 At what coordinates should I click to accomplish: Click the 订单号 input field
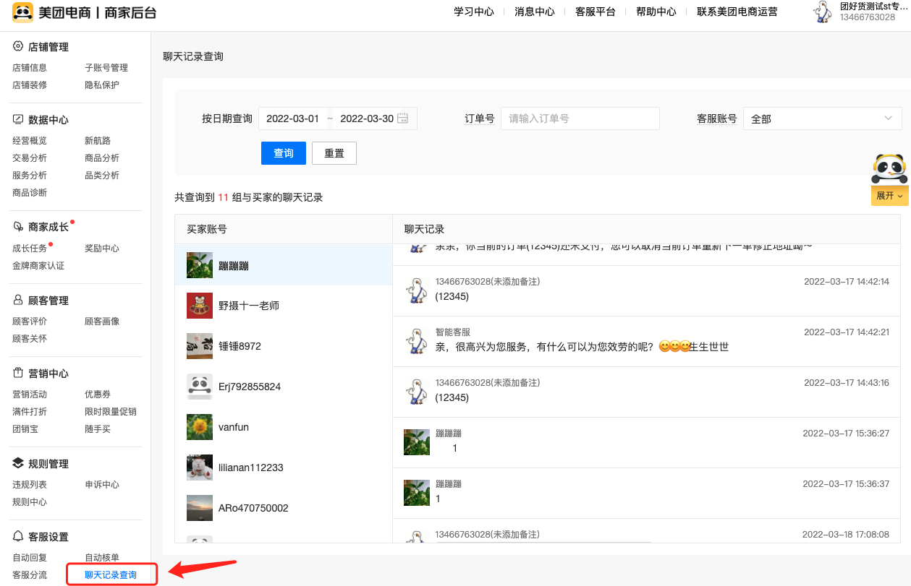[580, 119]
